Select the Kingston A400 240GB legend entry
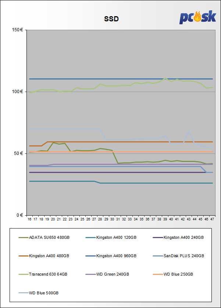The height and width of the screenshot is (308, 221). click(178, 237)
